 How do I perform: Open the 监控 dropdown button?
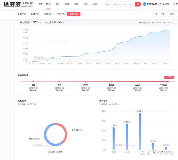click(173, 14)
